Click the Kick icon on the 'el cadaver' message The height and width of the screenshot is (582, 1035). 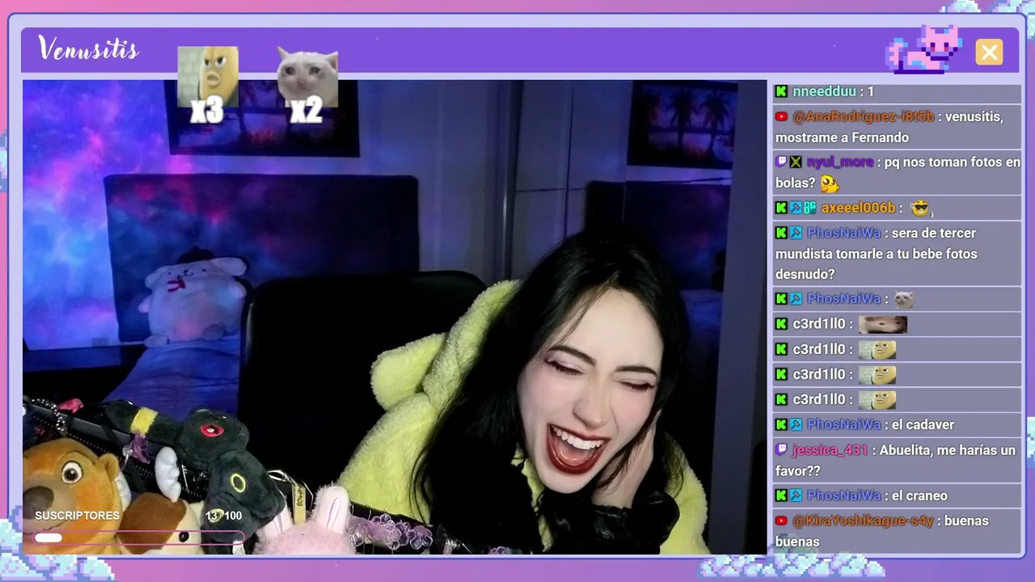(781, 424)
